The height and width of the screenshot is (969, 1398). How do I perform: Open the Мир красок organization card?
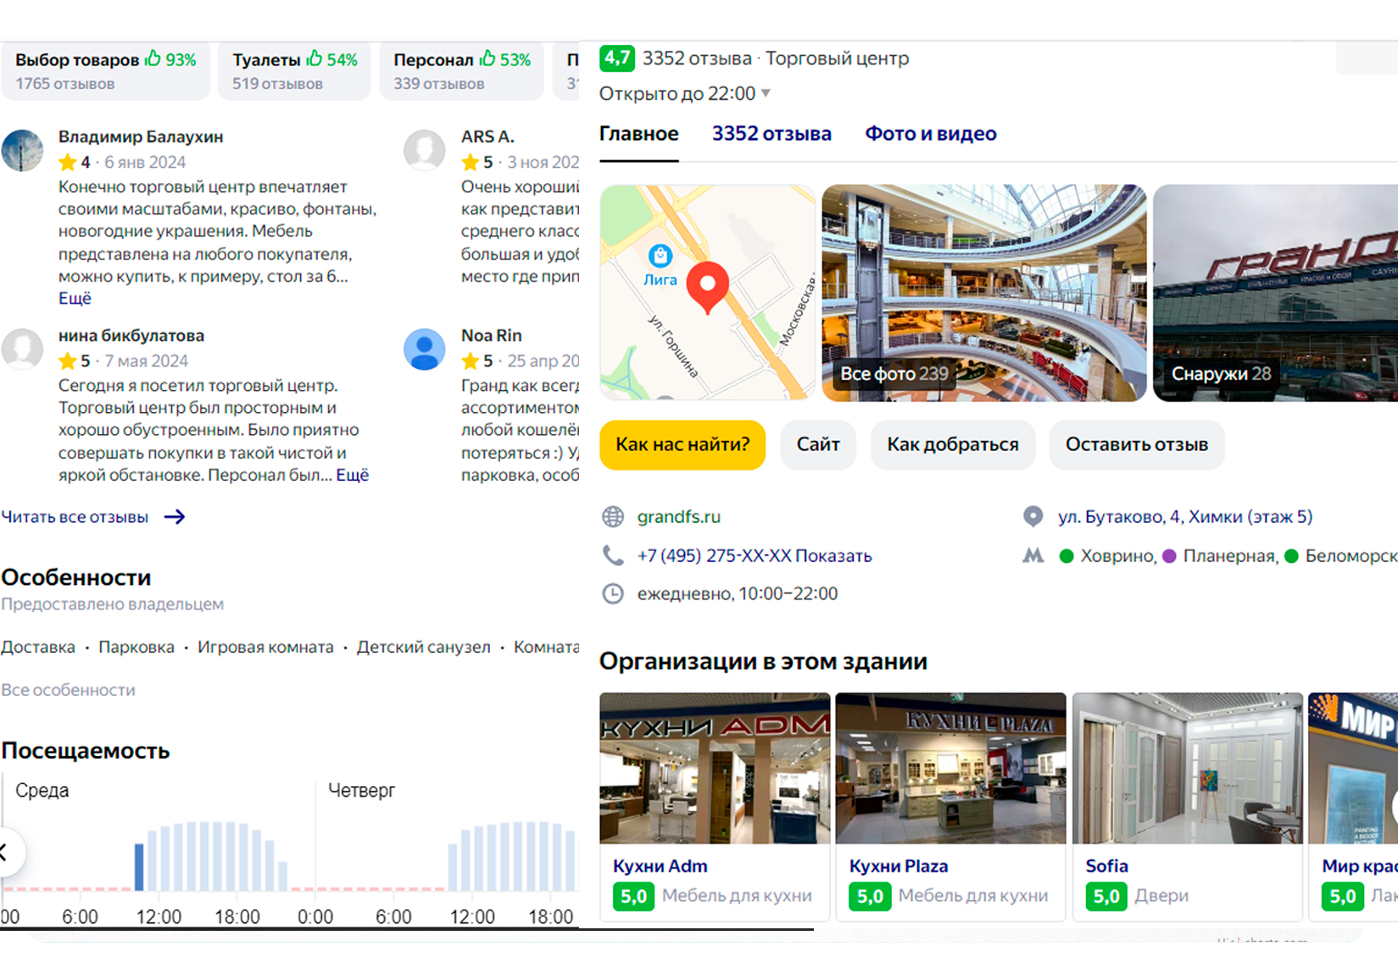click(x=1354, y=806)
